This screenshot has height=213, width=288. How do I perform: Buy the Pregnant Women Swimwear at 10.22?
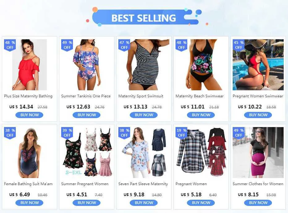[258, 115]
